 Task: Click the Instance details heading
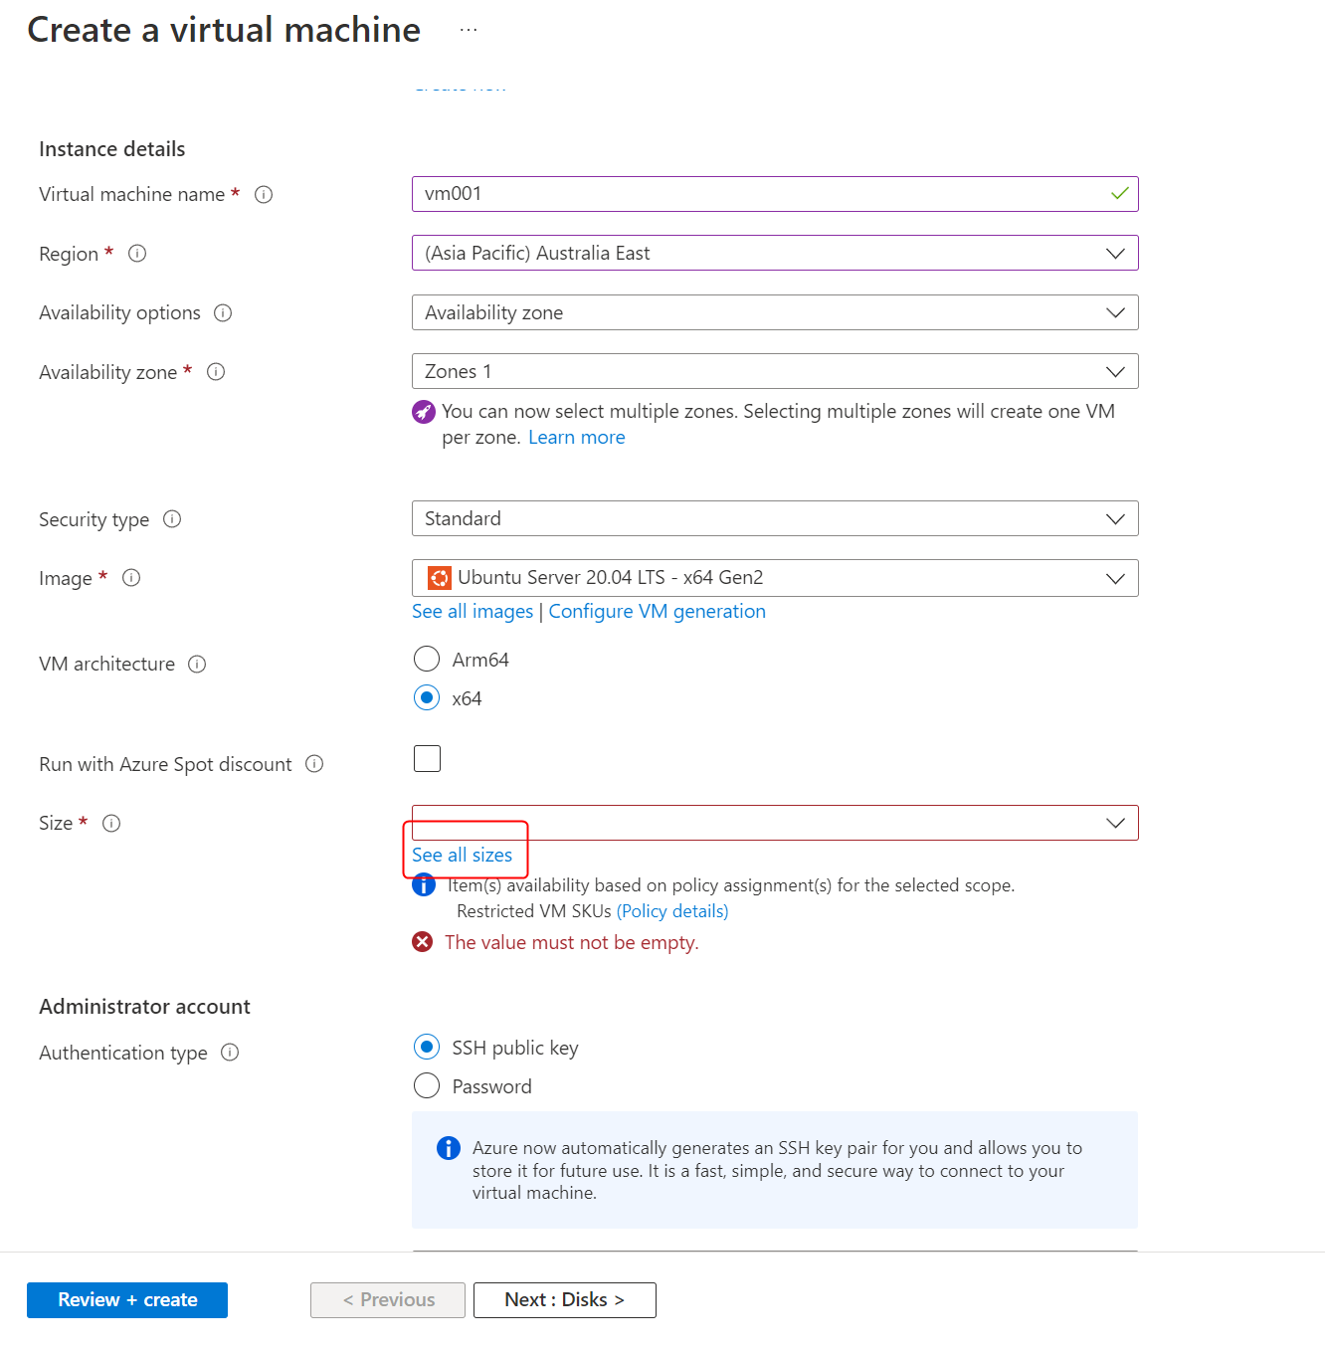click(112, 149)
